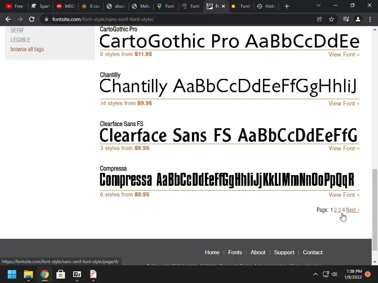Open the Chrome profile icon
The height and width of the screenshot is (283, 378).
point(358,19)
